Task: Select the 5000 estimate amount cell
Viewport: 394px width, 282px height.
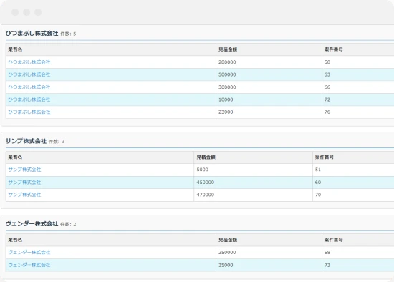Action: [254, 170]
